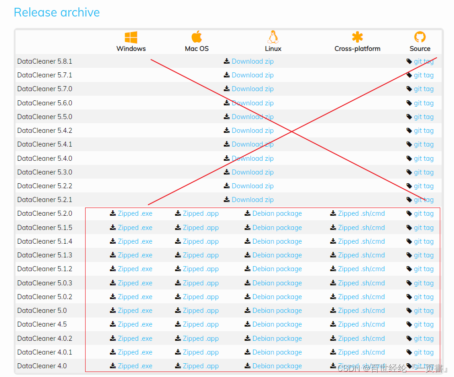Click download icon beside 5.2.0 Zipped .exe
This screenshot has height=377, width=454.
click(x=113, y=213)
